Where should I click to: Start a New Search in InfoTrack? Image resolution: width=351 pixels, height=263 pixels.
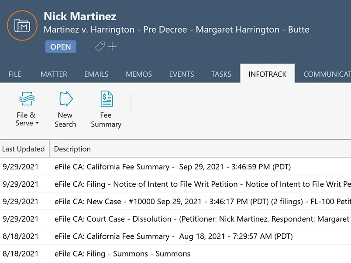[65, 99]
